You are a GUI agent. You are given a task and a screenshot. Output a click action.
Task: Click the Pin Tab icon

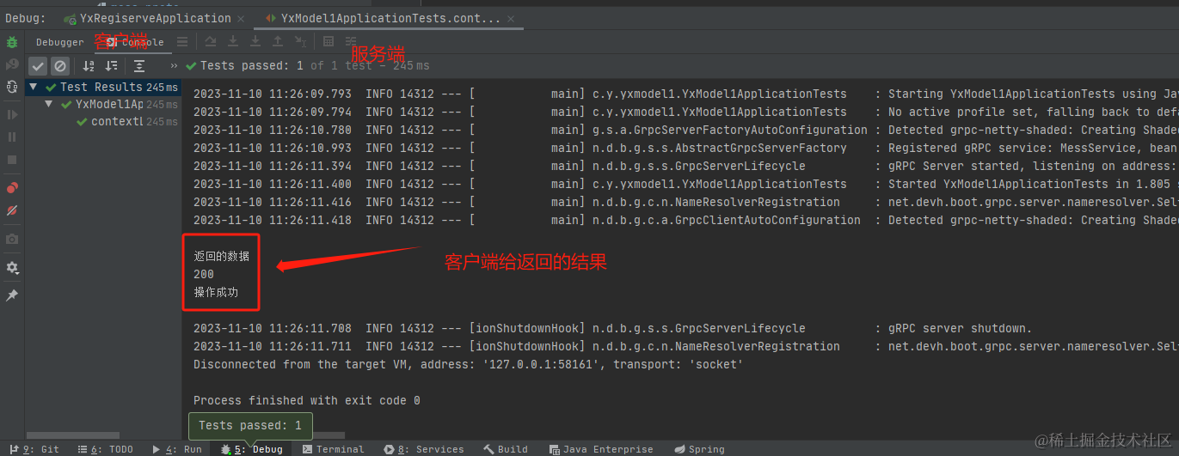point(12,295)
